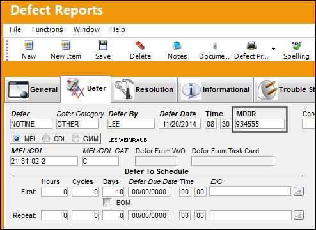
Task: Click the New Item toolbar icon
Action: 66,45
